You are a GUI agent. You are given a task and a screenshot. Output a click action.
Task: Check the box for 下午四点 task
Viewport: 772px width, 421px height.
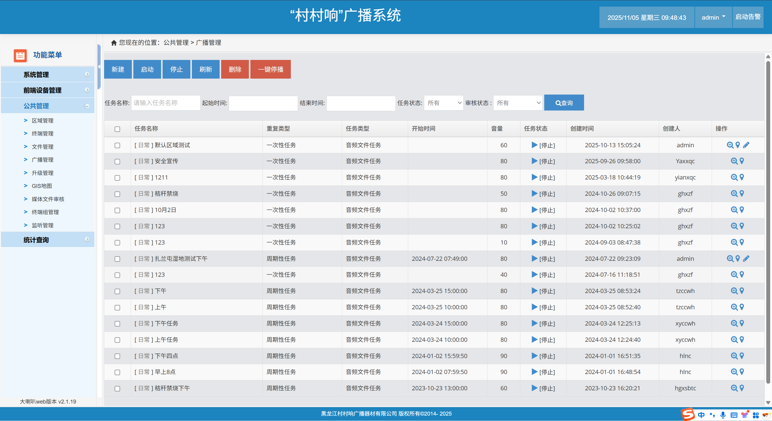(117, 356)
